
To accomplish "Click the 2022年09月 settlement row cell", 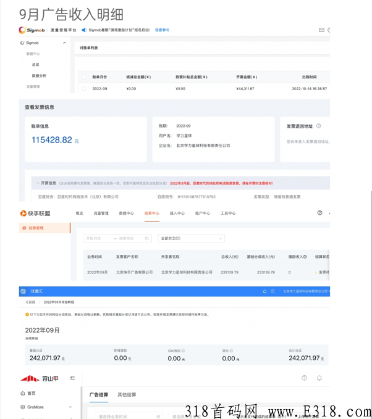I will pos(97,272).
